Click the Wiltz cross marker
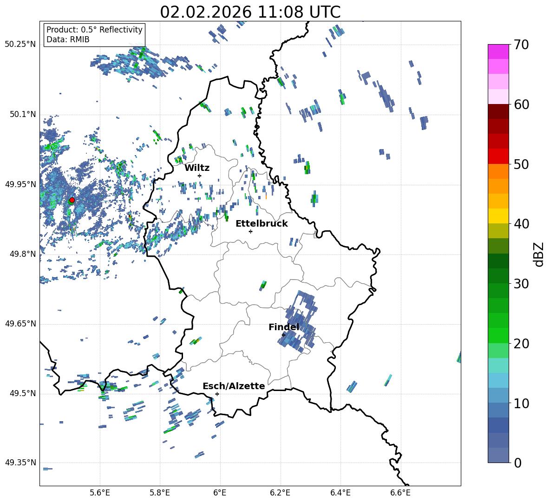Image resolution: width=550 pixels, height=502 pixels. pyautogui.click(x=200, y=176)
